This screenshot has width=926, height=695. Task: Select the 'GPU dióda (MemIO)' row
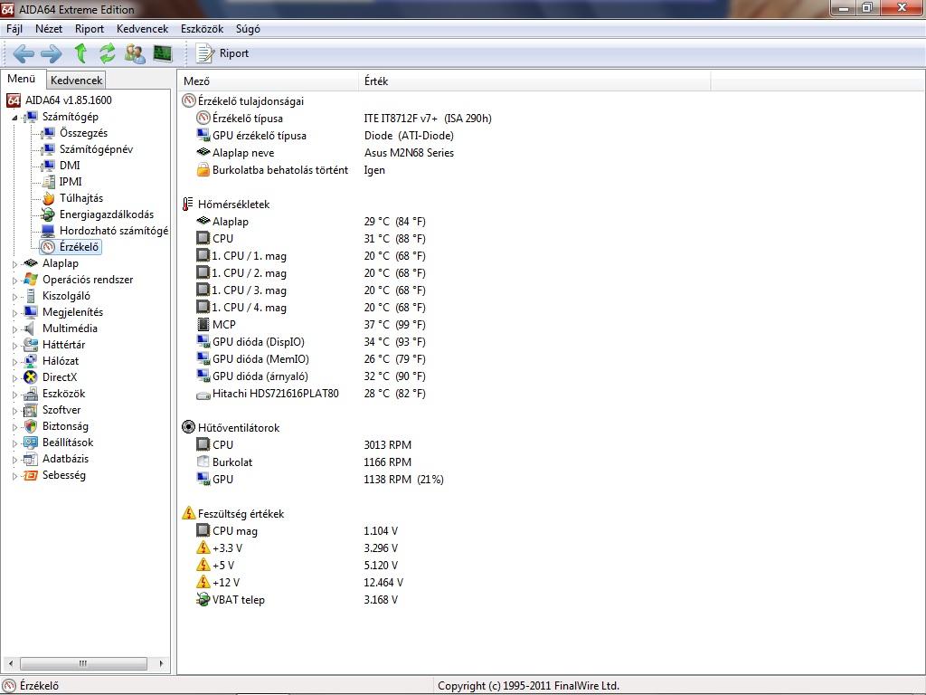(260, 359)
